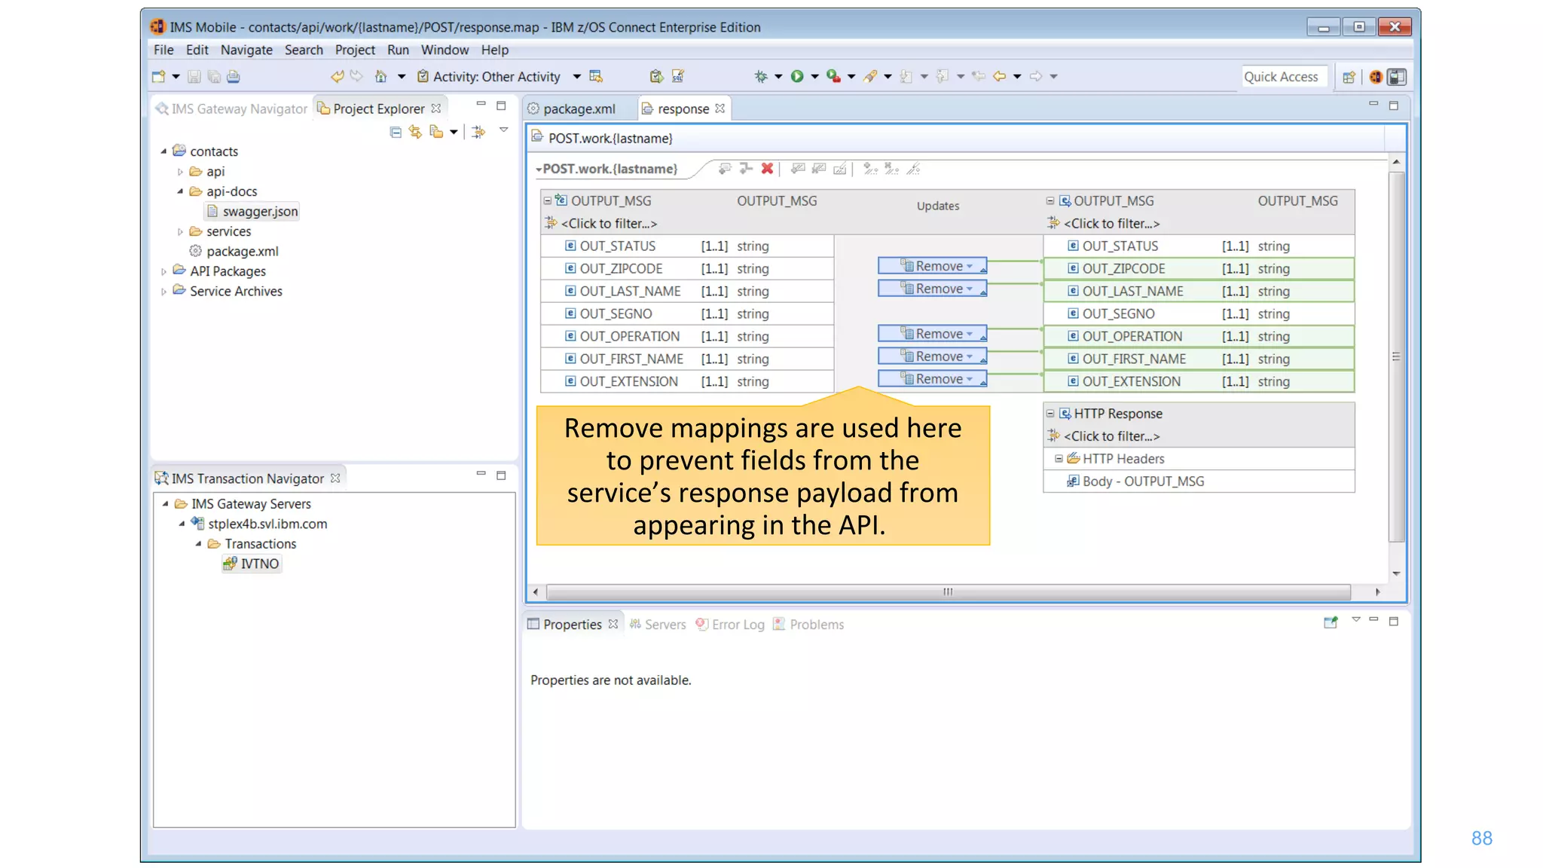Close the Project Explorer view
Viewport: 1543px width, 868px height.
pyautogui.click(x=436, y=108)
